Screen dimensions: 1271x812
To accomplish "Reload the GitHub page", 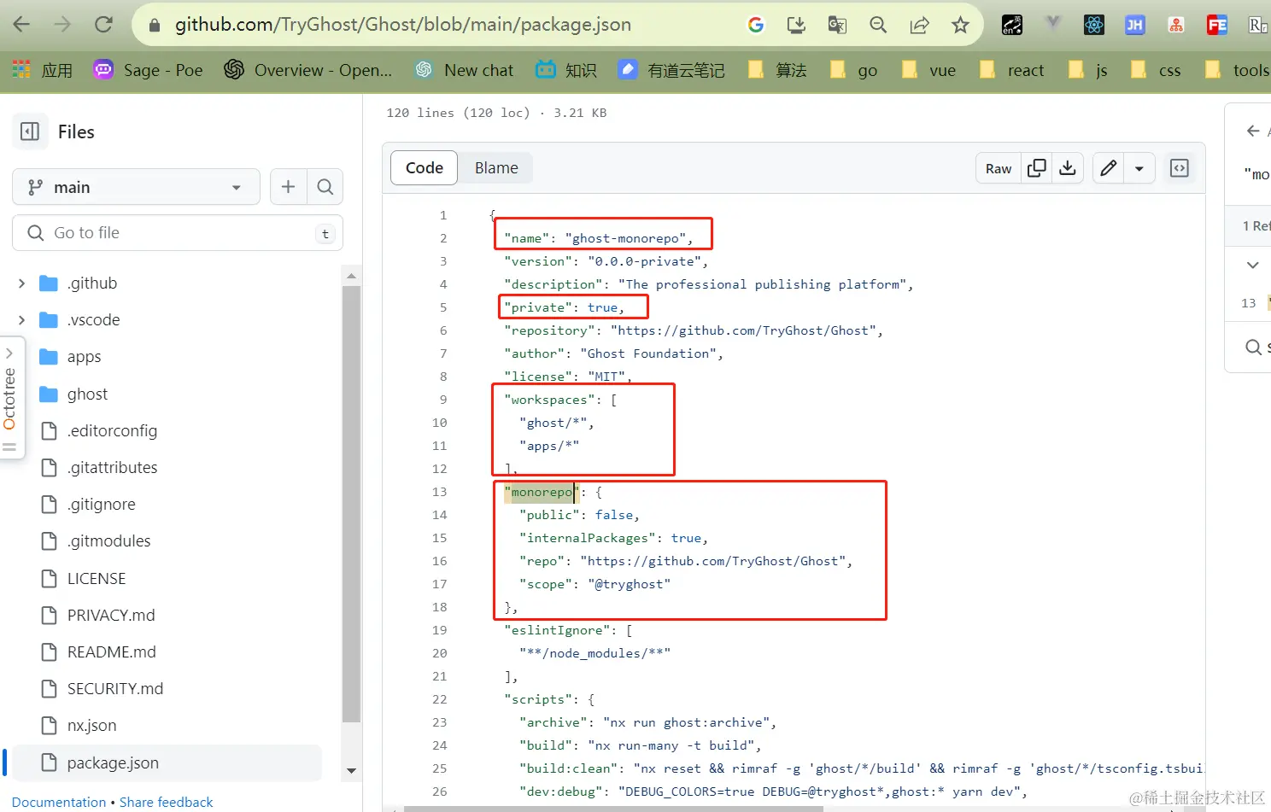I will pos(103,25).
